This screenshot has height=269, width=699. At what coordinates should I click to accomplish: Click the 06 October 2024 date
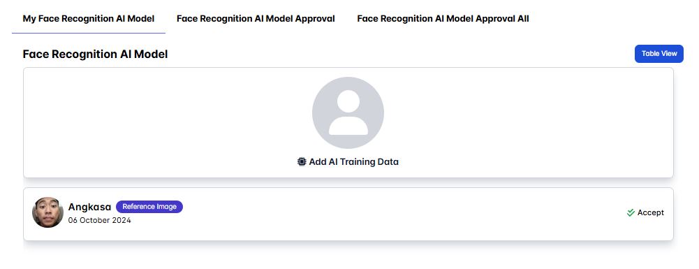[99, 220]
